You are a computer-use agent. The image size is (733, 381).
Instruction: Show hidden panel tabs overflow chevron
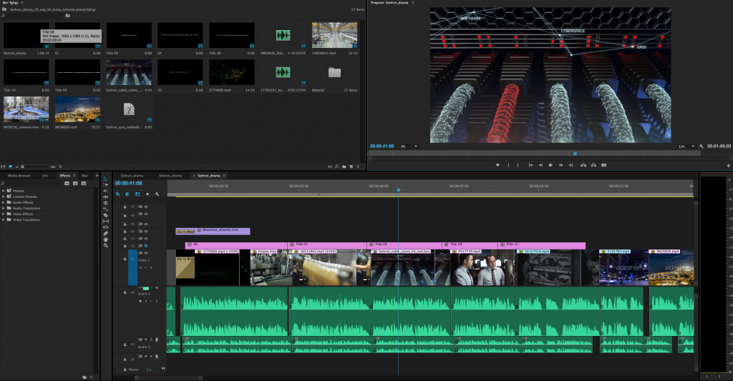pos(97,176)
